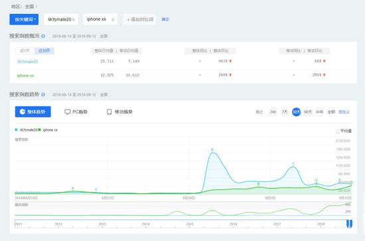The width and height of the screenshot is (365, 241).
Task: Click the green A news marker on the chart
Action: [73, 188]
